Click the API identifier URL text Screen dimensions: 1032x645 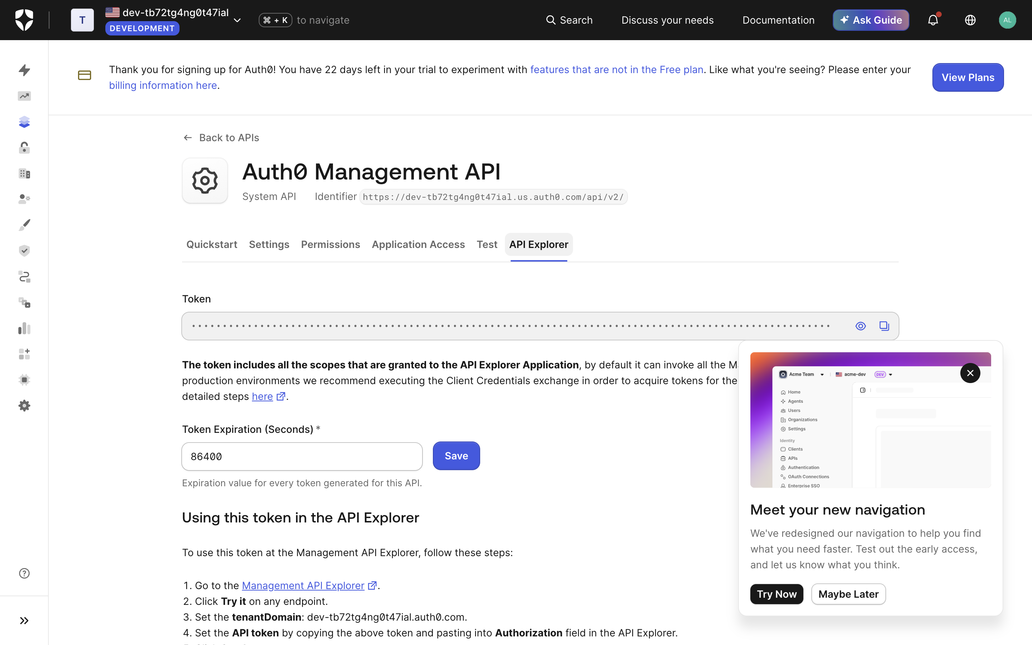coord(493,197)
